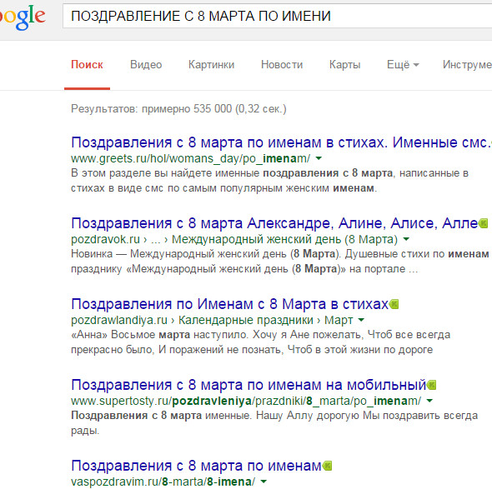Click green badge after vaspozdravim.ru result title
The height and width of the screenshot is (489, 492).
[327, 466]
